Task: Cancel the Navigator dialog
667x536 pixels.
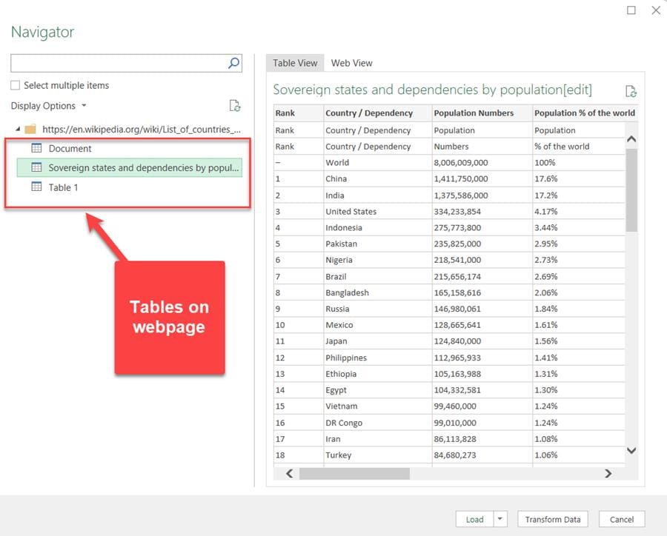Action: pyautogui.click(x=622, y=519)
